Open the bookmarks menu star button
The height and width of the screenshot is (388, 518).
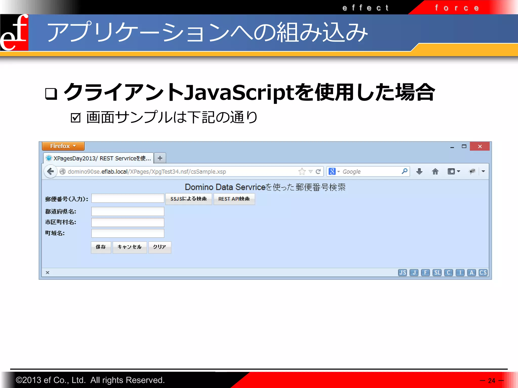tap(454, 172)
